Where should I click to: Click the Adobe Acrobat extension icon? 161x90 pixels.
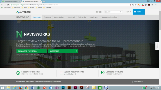(x=149, y=5)
